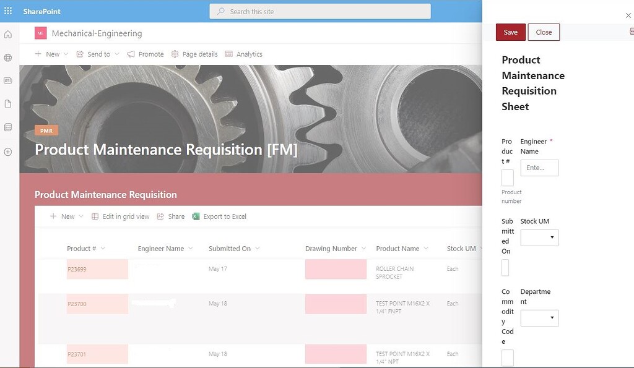Image resolution: width=634 pixels, height=368 pixels.
Task: Open Page details with gear icon
Action: click(194, 54)
